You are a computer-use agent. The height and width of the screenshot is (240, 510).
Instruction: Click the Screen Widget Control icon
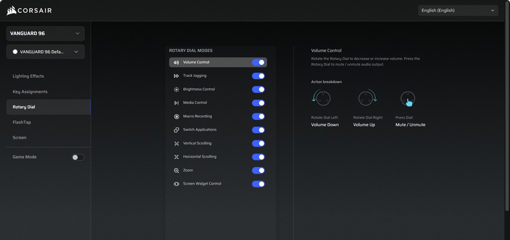(x=176, y=184)
